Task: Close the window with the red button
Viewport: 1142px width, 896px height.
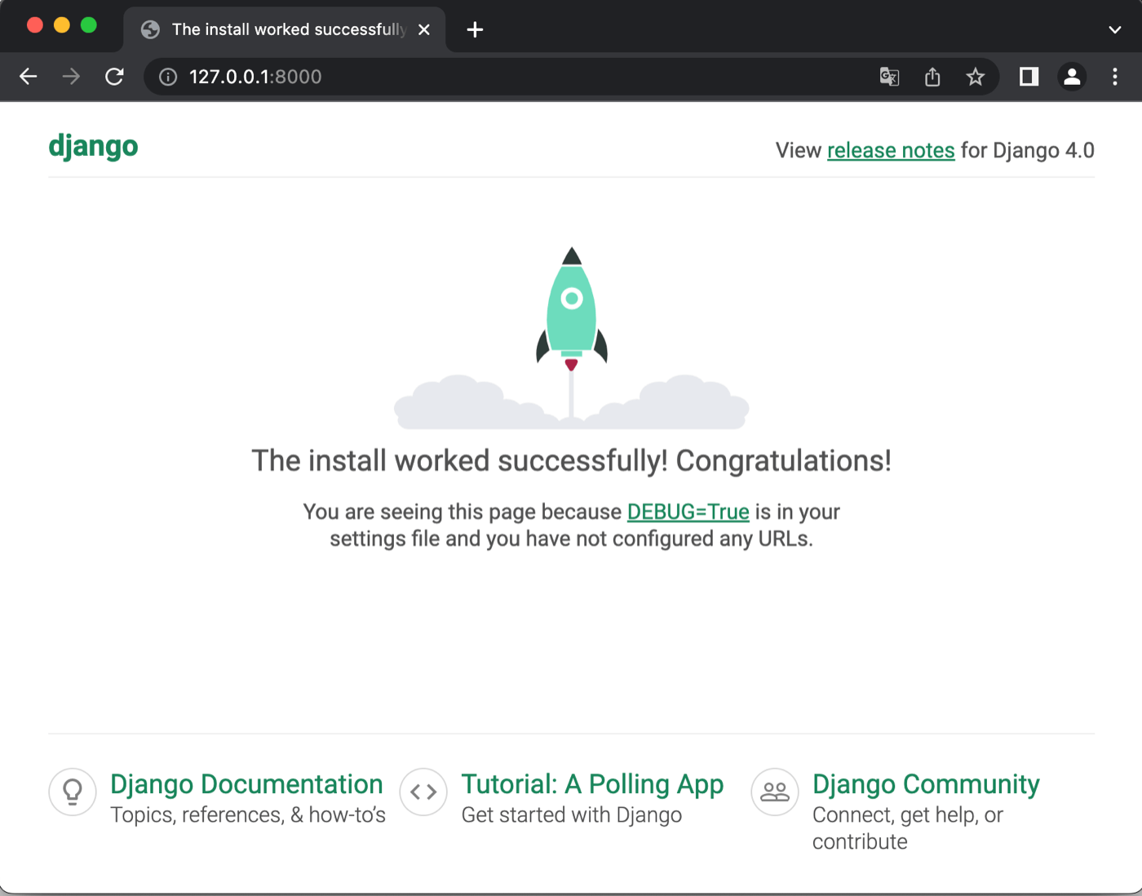Action: point(35,25)
